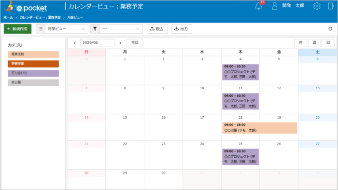Toggle 営業活動 category swatch
This screenshot has height=190, width=338.
point(33,54)
